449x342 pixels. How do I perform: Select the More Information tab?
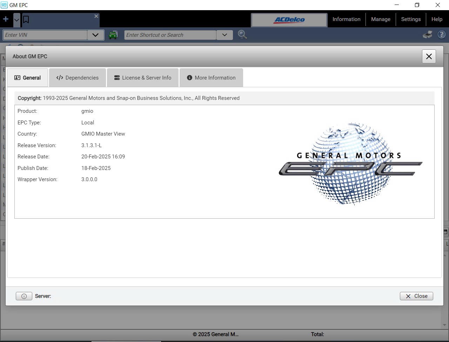(x=211, y=77)
